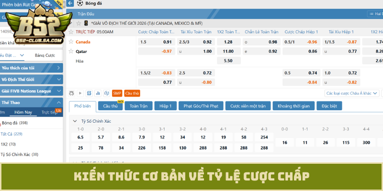
Task: Collapse Vô Địch Thế Giới sidebar section
Action: click(31, 79)
